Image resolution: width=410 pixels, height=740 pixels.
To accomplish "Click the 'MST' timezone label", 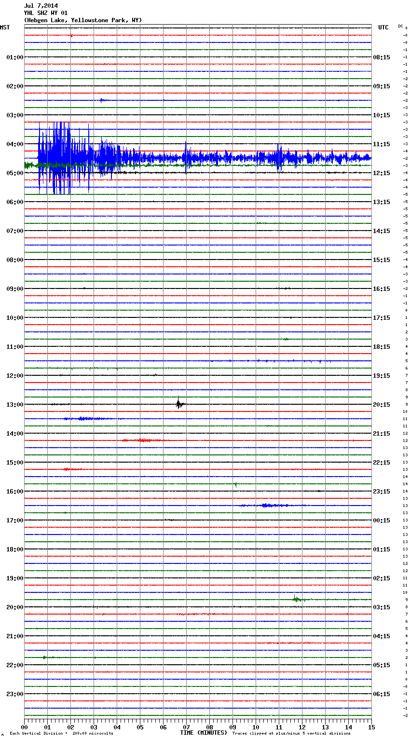I will point(5,27).
